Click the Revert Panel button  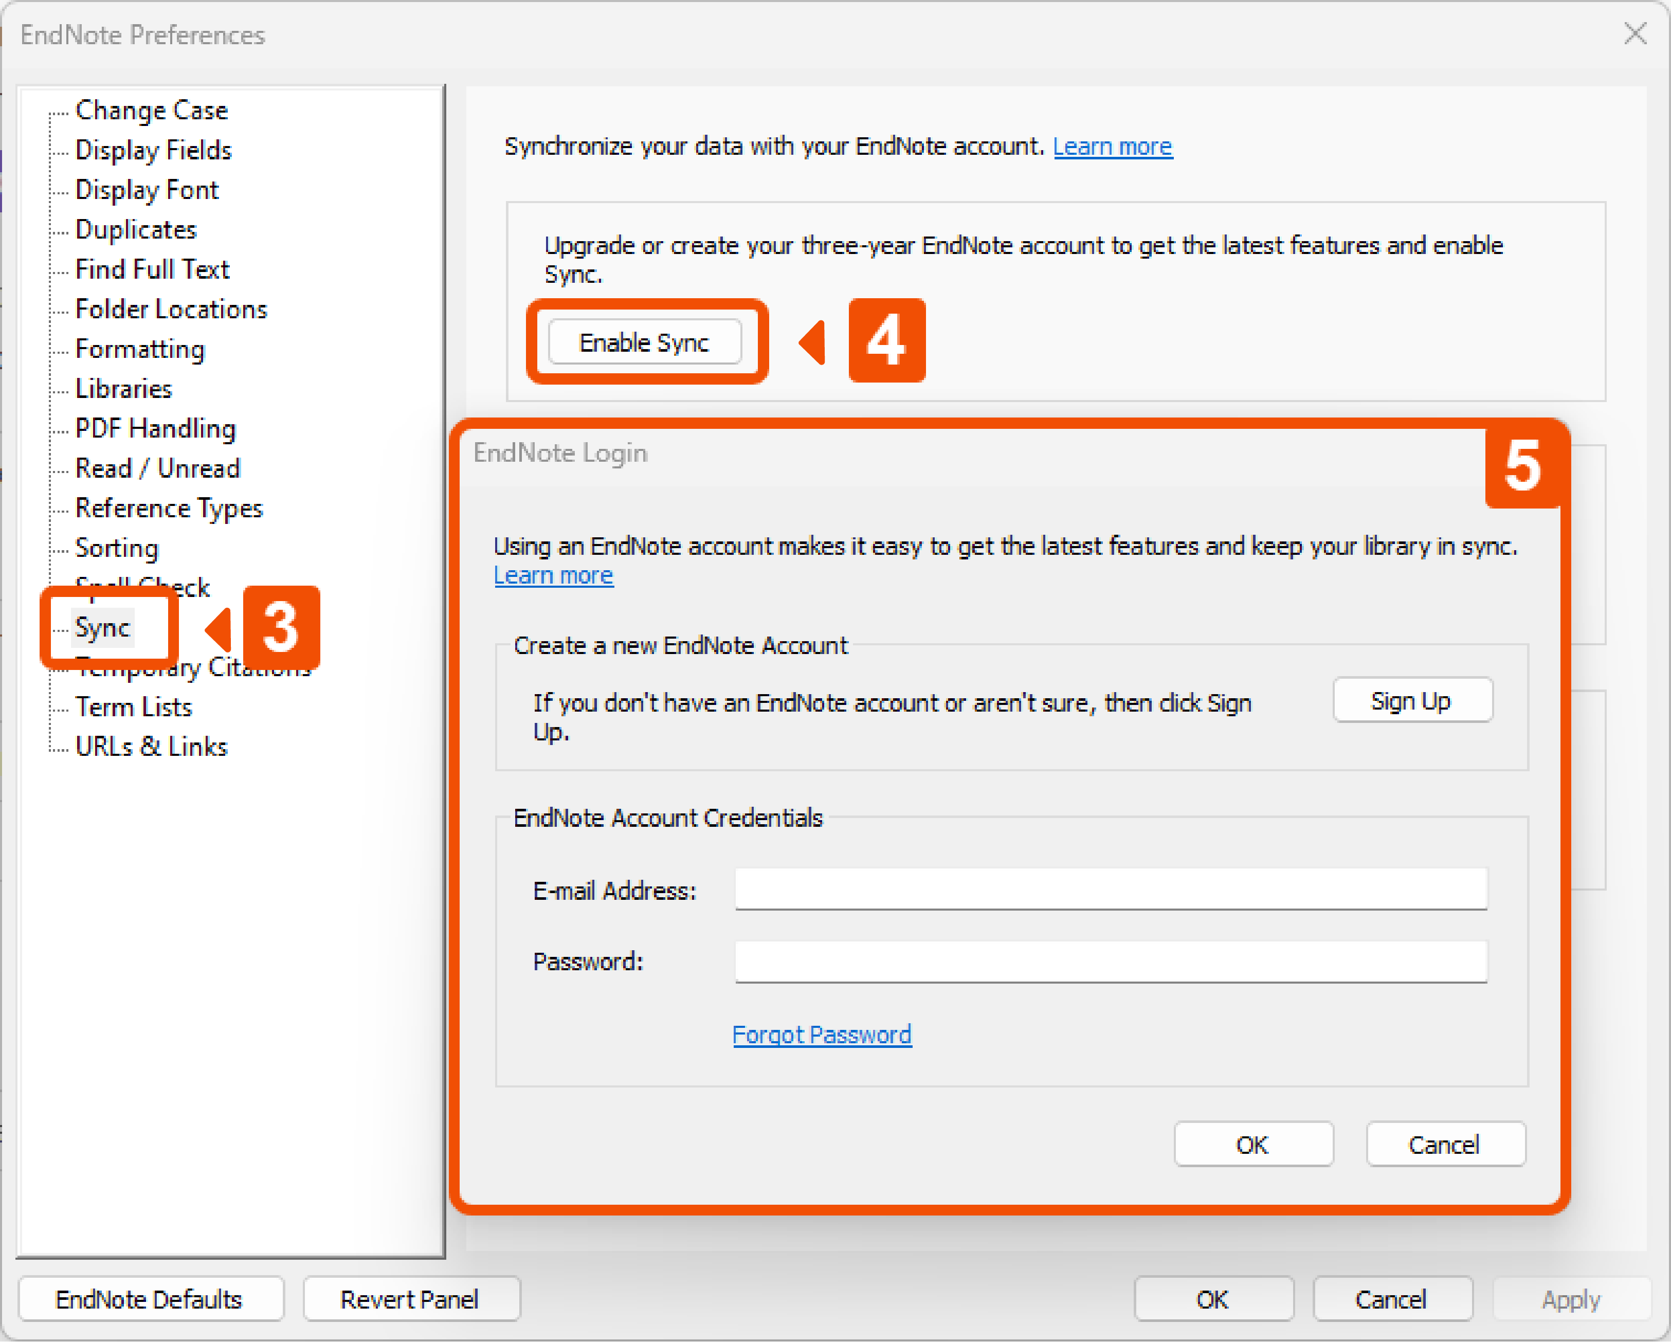tap(411, 1299)
